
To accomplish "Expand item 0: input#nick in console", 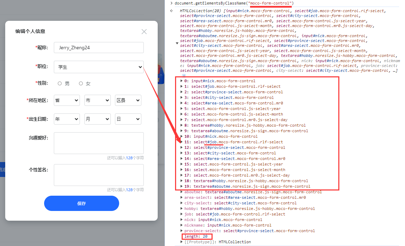I will (181, 81).
